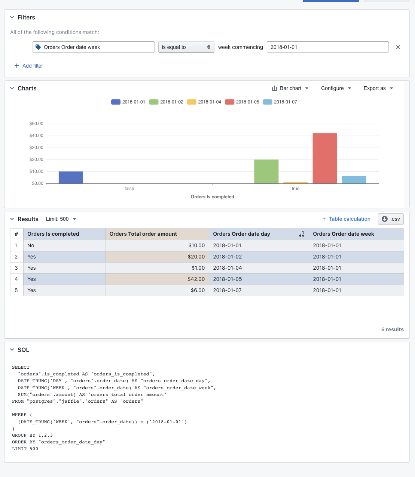415x477 pixels.
Task: Click the download icon on the .csv button
Action: (384, 219)
